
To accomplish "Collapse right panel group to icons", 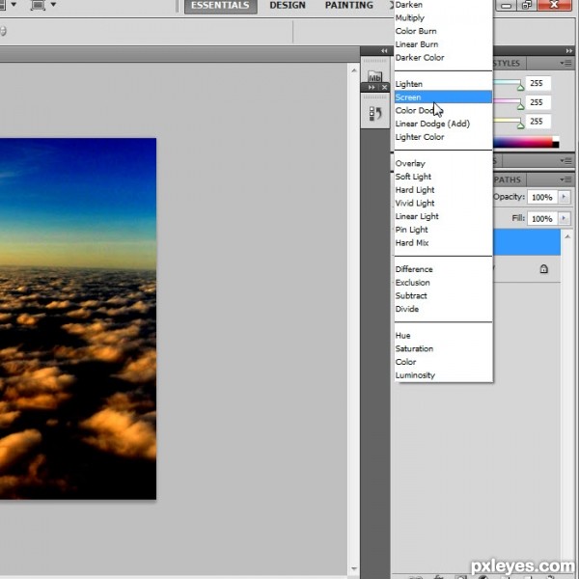I will (x=569, y=50).
